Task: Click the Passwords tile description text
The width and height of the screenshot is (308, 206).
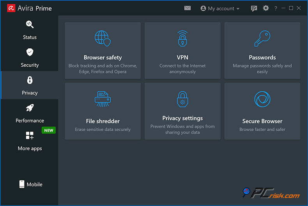Action: tap(262, 69)
